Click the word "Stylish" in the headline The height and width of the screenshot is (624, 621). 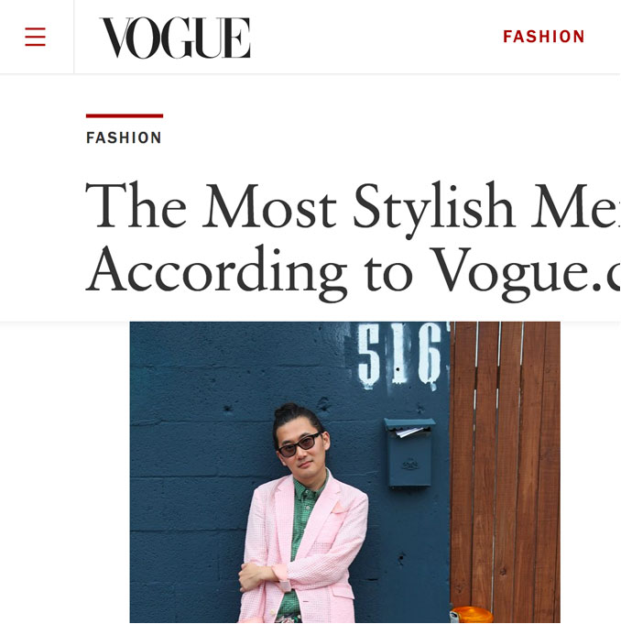click(x=433, y=207)
